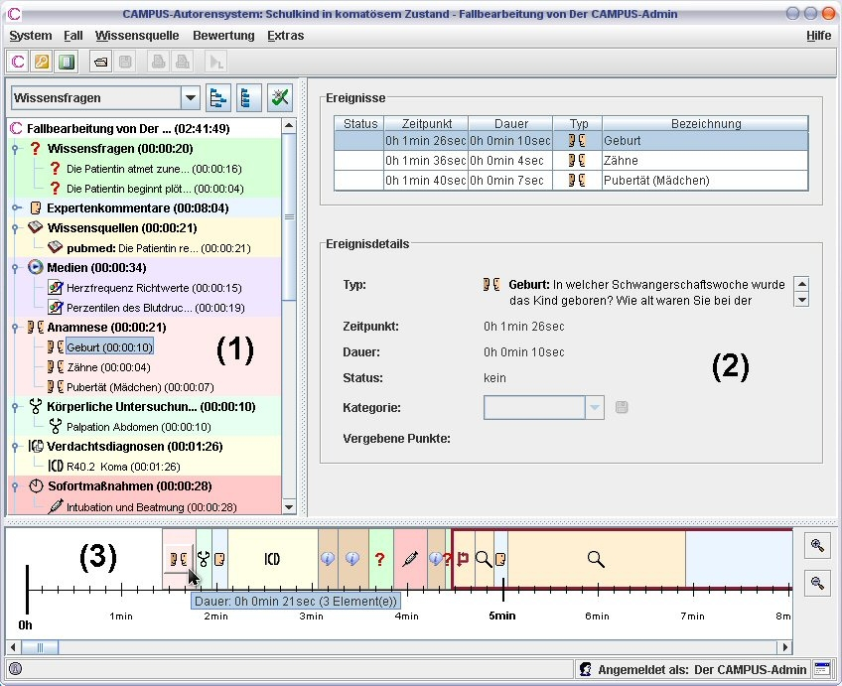Collapse all tree nodes with the flat-tree button
The height and width of the screenshot is (686, 842).
click(248, 98)
